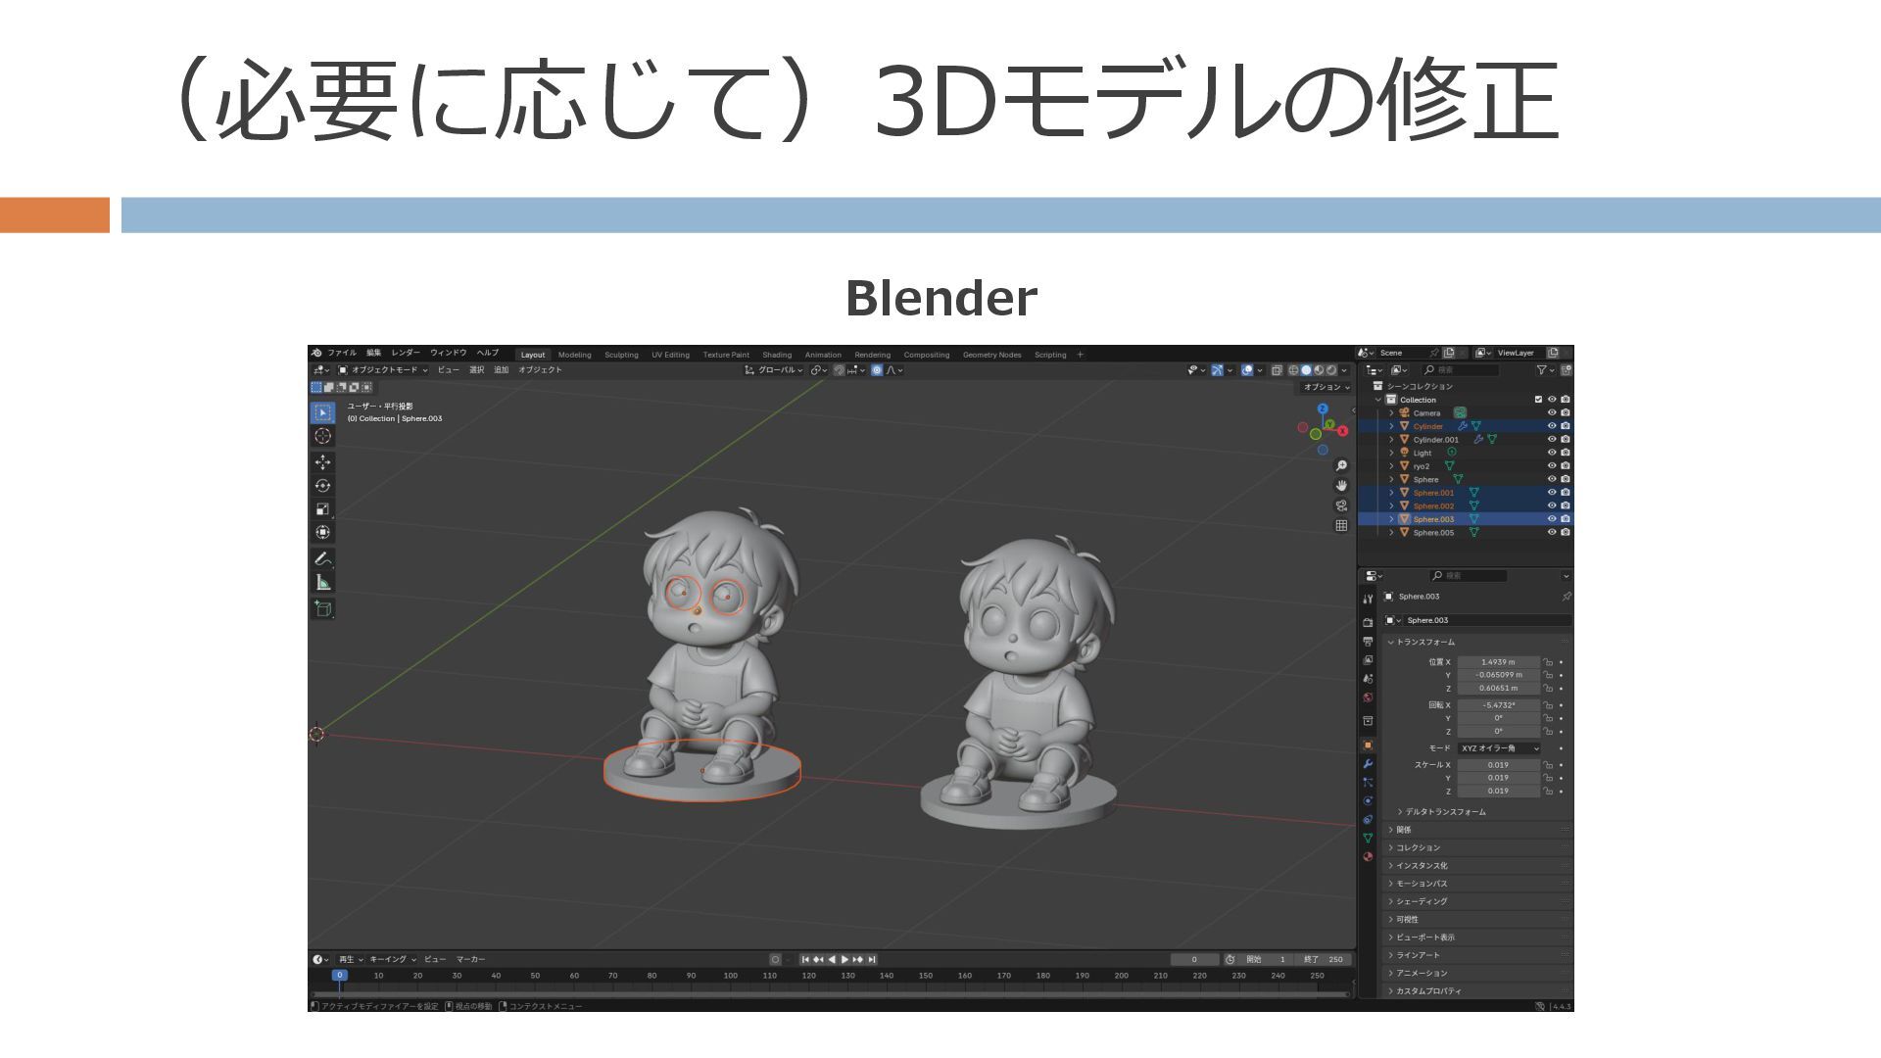This screenshot has height=1058, width=1881.
Task: Uncheck the Collection exclude checkbox
Action: (x=1538, y=400)
